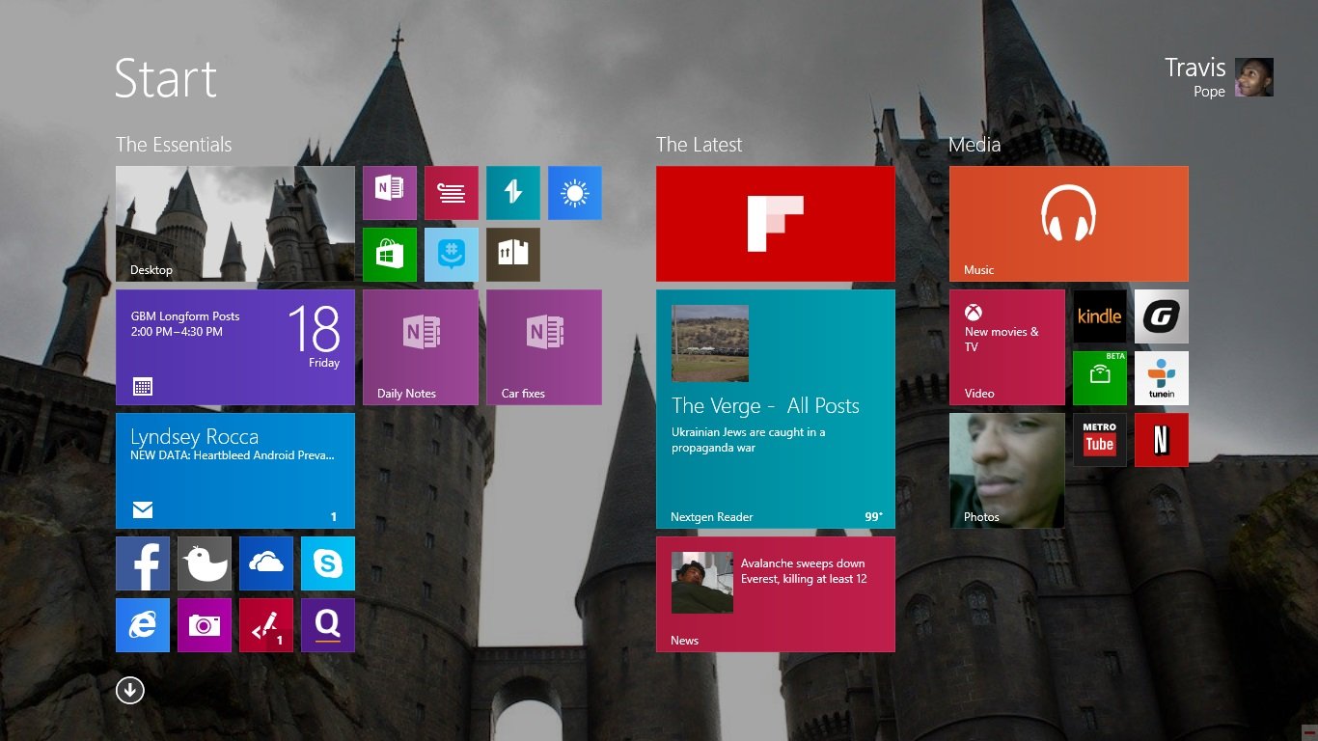The image size is (1318, 741).
Task: Show all apps with down arrow
Action: tap(130, 690)
